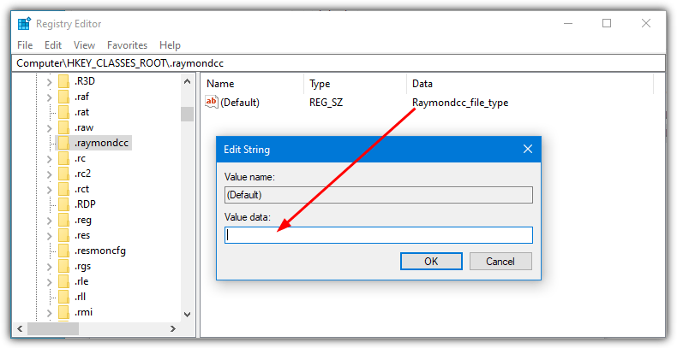Click the (Default) value name text
Screen dimensions: 677x348
point(240,103)
